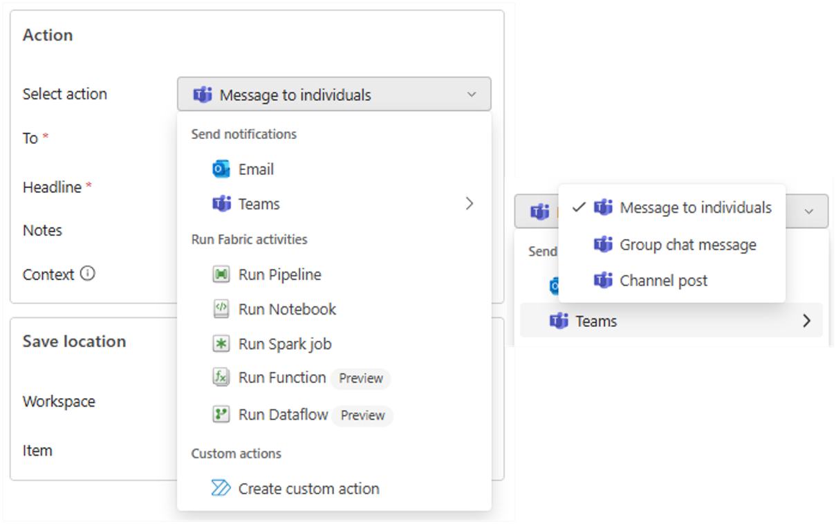Image resolution: width=836 pixels, height=524 pixels.
Task: Expand the Teams submenu chevron in left menu
Action: pos(470,204)
